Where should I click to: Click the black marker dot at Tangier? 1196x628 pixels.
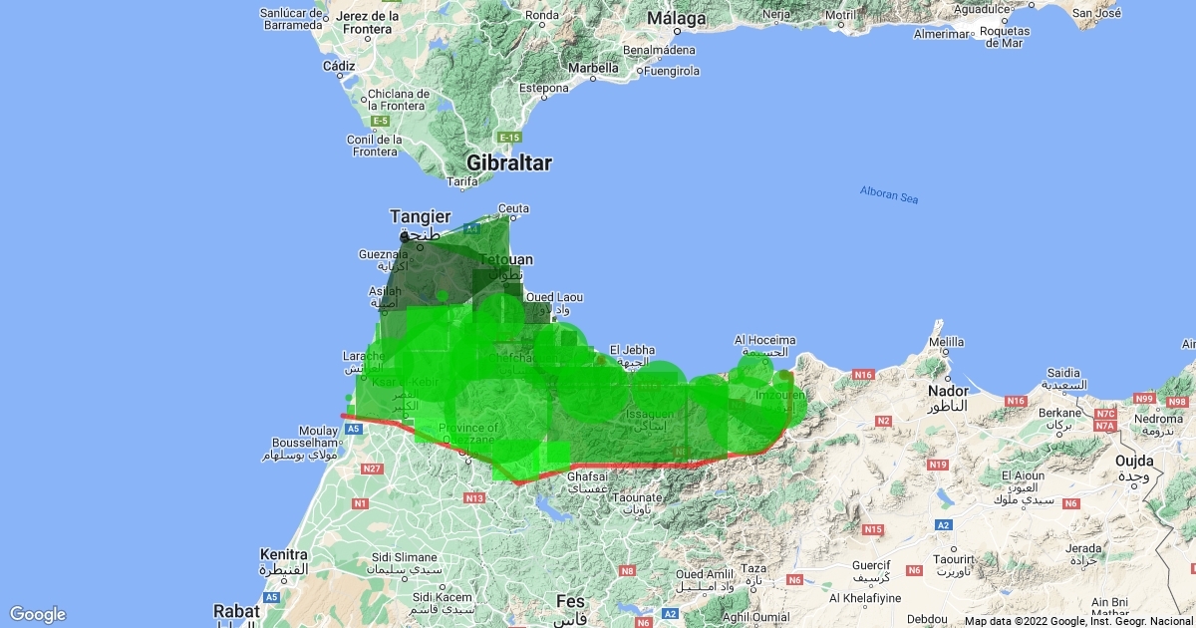(405, 237)
